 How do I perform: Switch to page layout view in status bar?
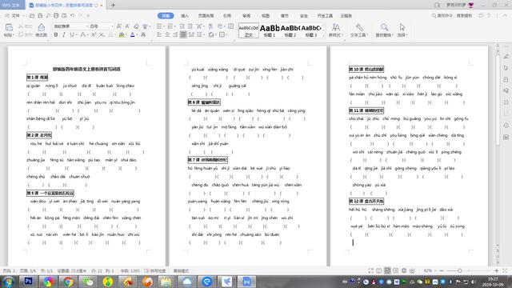(387, 270)
